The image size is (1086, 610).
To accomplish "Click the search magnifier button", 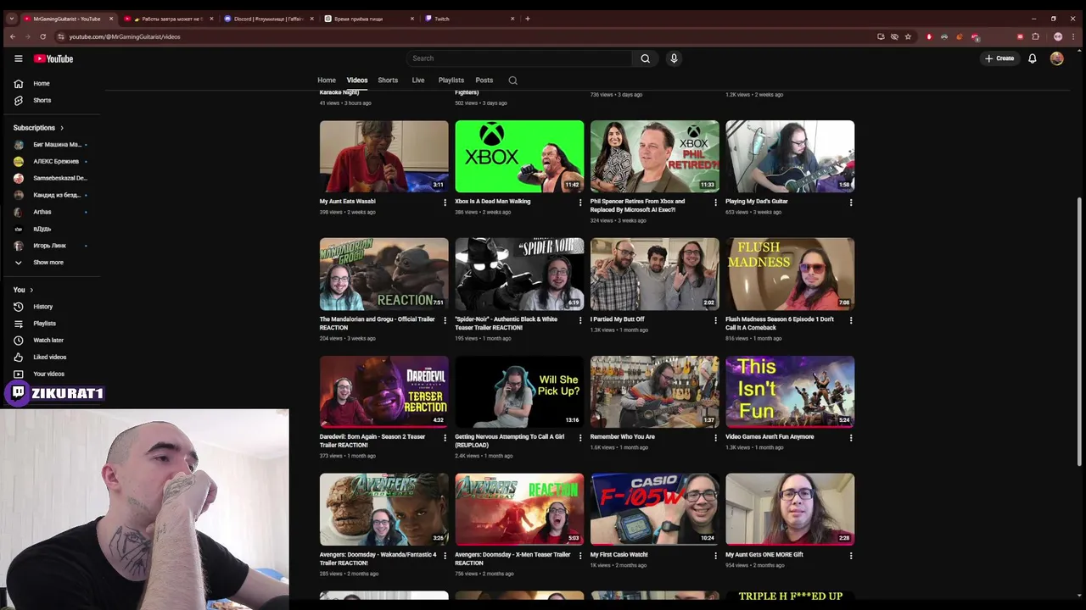I will (645, 58).
